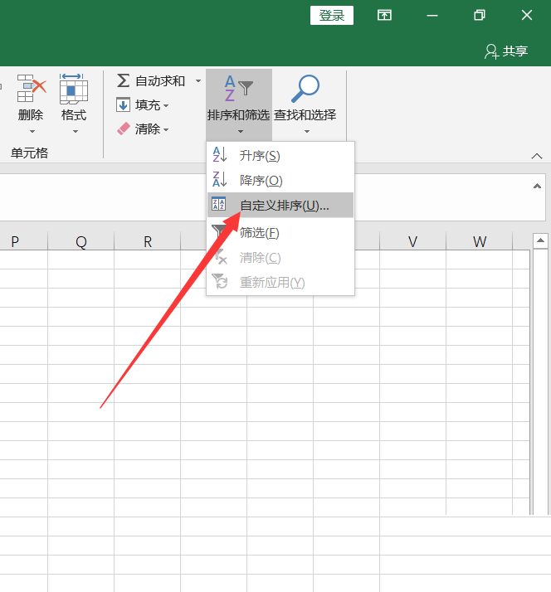Select column V header
Screen dimensions: 551x592
[x=412, y=241]
